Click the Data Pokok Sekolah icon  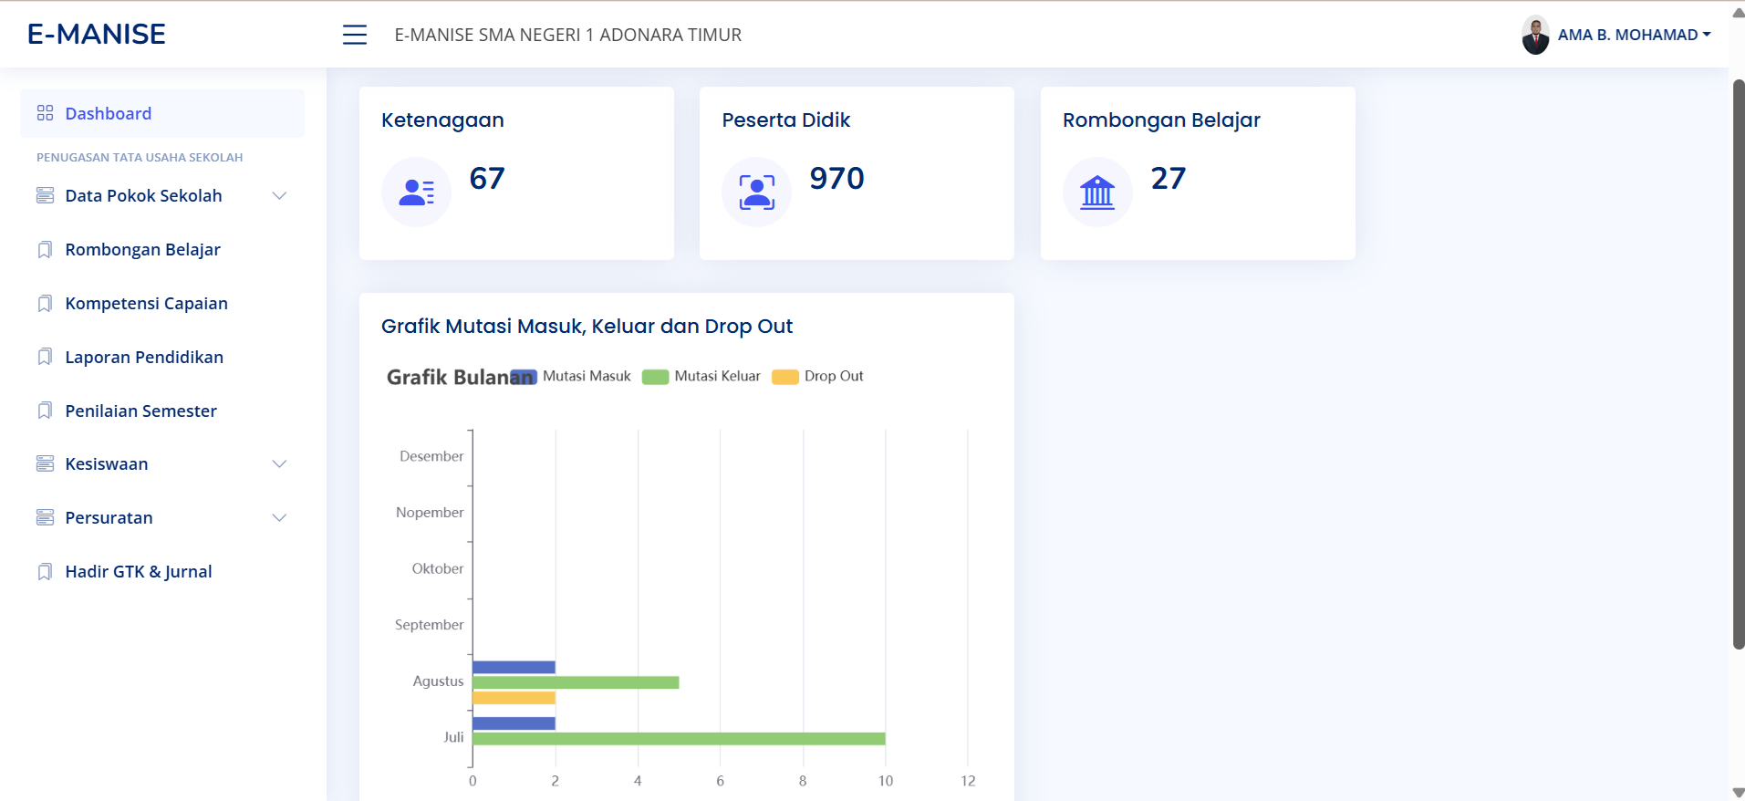pos(45,196)
